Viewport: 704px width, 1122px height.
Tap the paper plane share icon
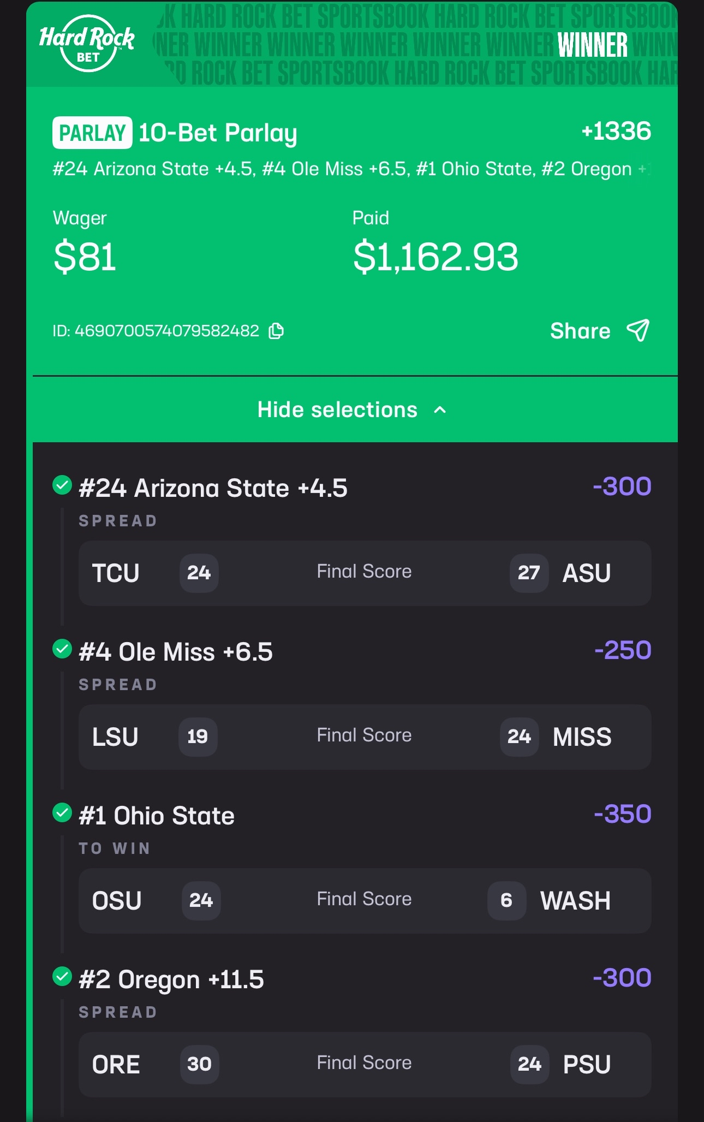638,330
